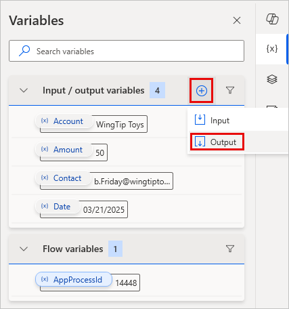This screenshot has height=309, width=289.
Task: Click the WingTip Toys value box
Action: point(120,125)
